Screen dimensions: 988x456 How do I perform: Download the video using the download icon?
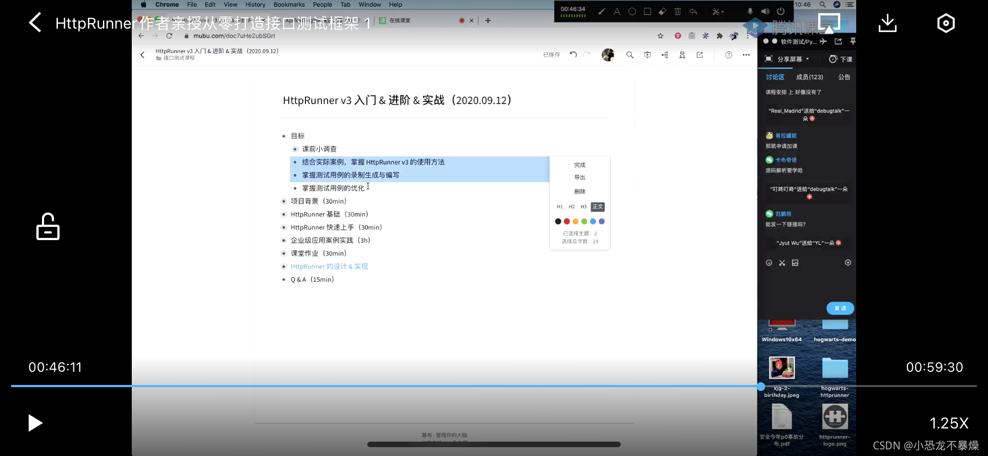[887, 23]
